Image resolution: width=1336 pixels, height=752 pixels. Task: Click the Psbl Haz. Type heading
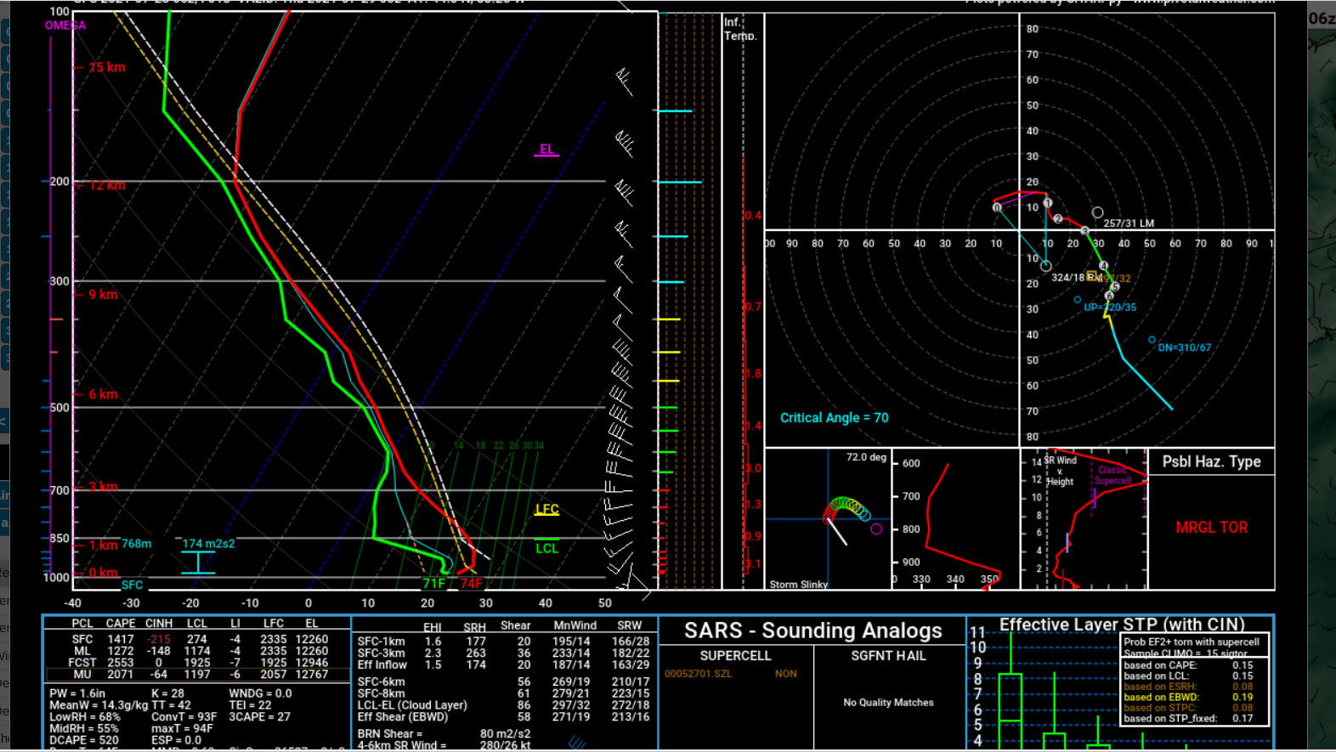pos(1211,461)
